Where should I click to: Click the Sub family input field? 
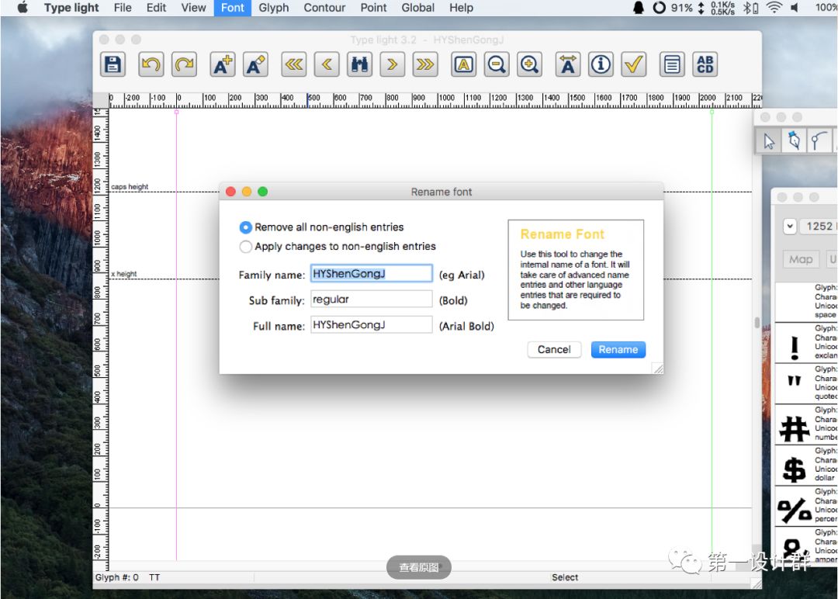pyautogui.click(x=372, y=299)
